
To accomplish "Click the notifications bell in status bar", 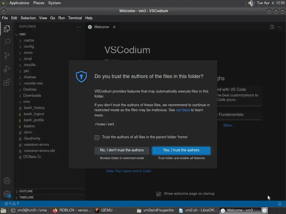I will [x=280, y=204].
